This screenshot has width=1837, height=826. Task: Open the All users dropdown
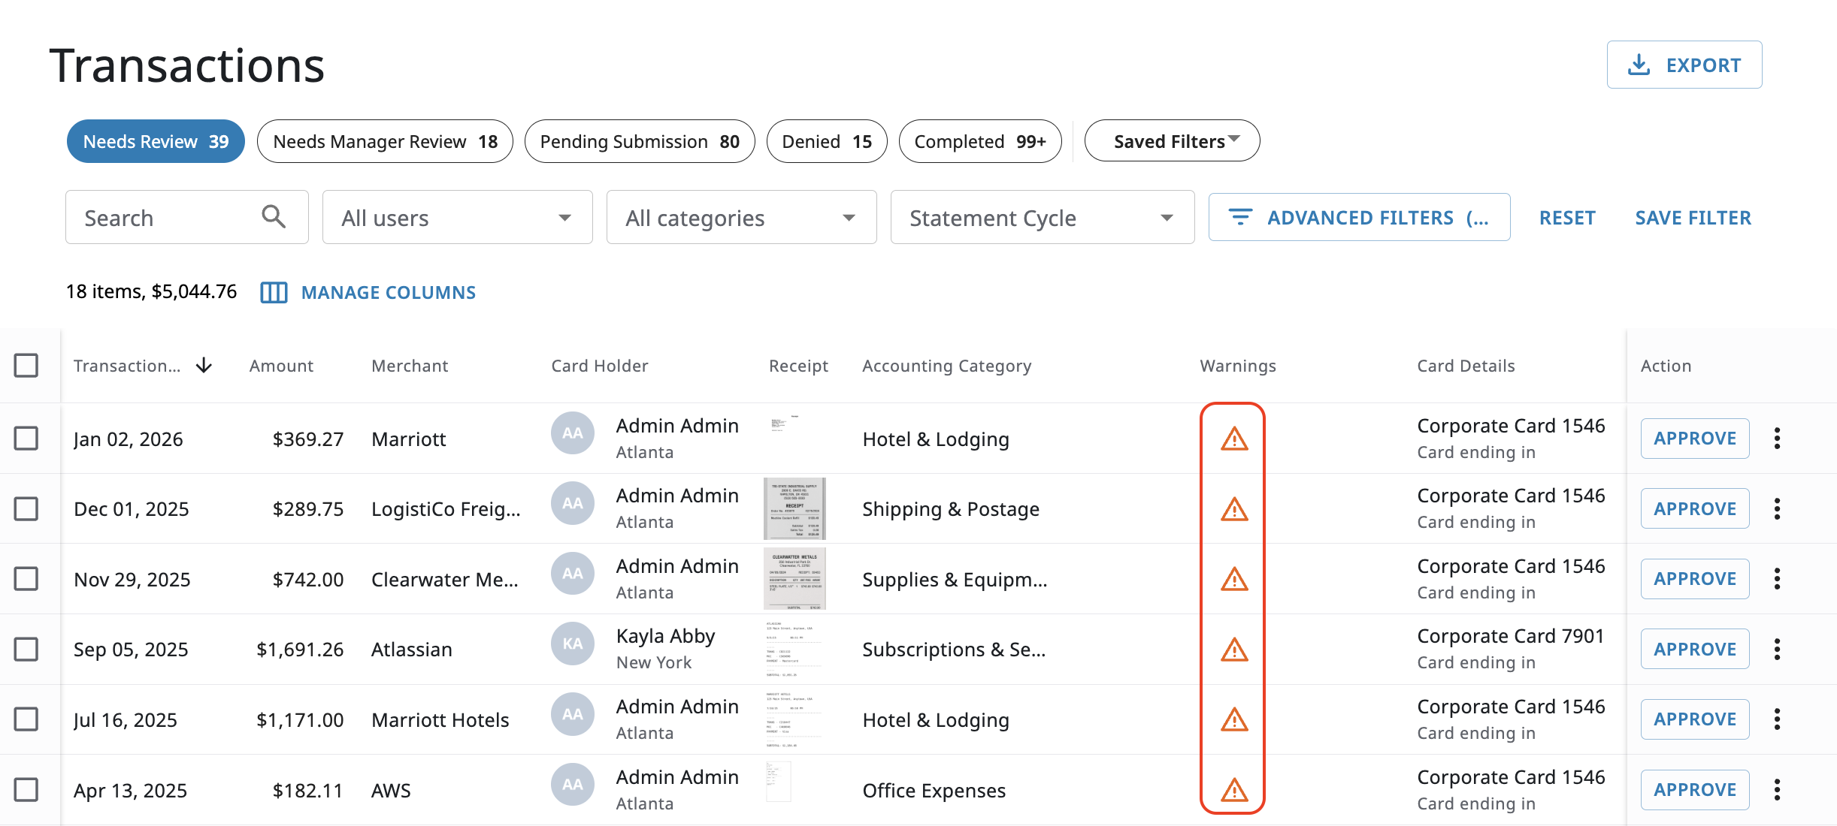[x=457, y=218]
